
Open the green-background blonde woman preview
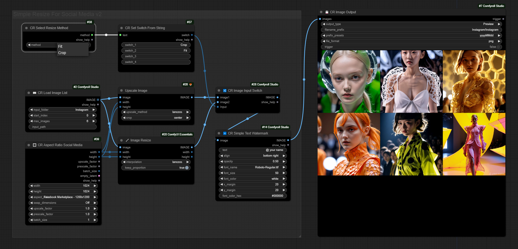[x=349, y=81]
